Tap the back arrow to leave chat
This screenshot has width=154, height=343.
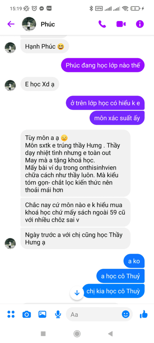pyautogui.click(x=11, y=24)
